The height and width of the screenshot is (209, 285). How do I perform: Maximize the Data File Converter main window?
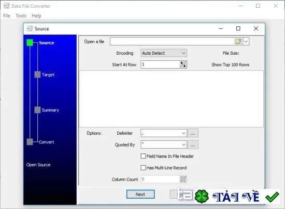point(258,6)
